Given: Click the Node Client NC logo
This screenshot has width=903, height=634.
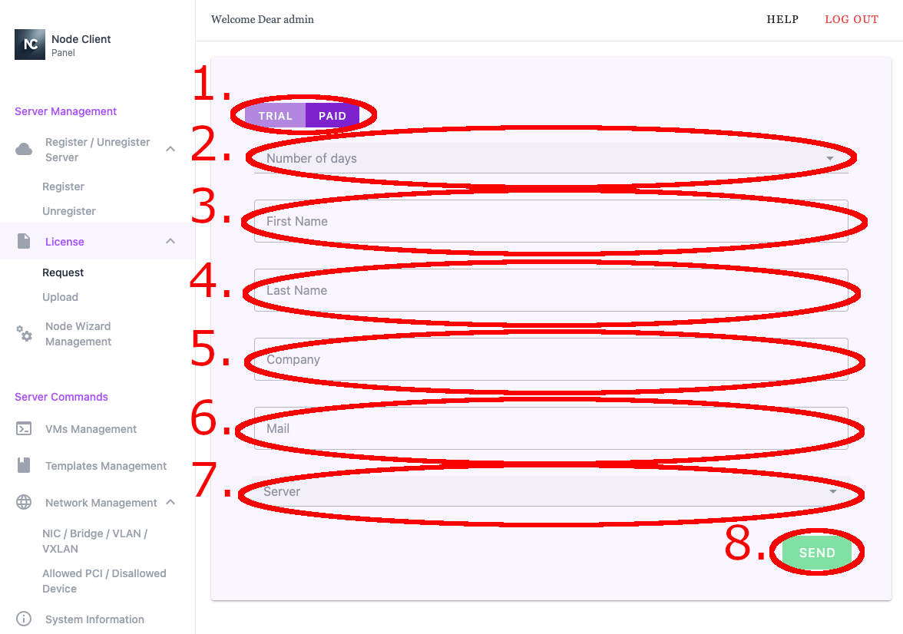Looking at the screenshot, I should (x=30, y=45).
